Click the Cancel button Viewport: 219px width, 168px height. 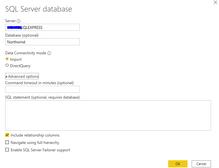tap(201, 164)
